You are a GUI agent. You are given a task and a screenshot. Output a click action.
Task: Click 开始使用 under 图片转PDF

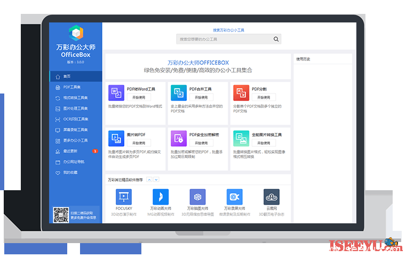(x=139, y=143)
